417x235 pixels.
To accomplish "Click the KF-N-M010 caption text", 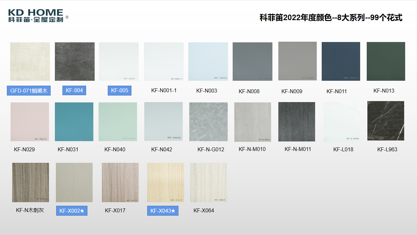I will (x=252, y=149).
